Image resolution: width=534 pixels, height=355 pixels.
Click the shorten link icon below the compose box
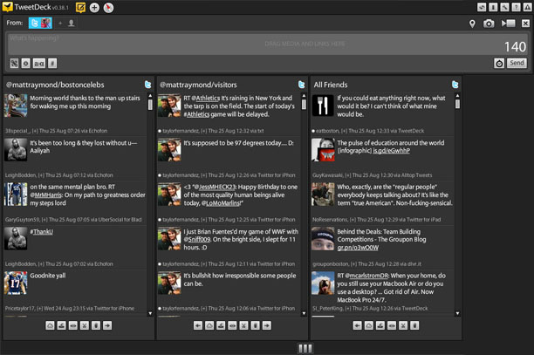(x=14, y=64)
